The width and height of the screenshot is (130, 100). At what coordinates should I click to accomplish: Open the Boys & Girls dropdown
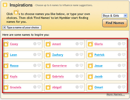click(x=114, y=16)
